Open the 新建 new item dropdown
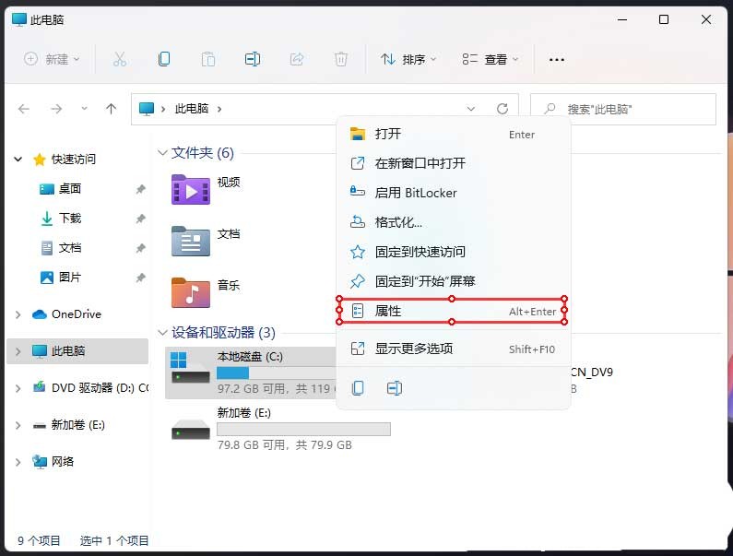 pyautogui.click(x=52, y=59)
